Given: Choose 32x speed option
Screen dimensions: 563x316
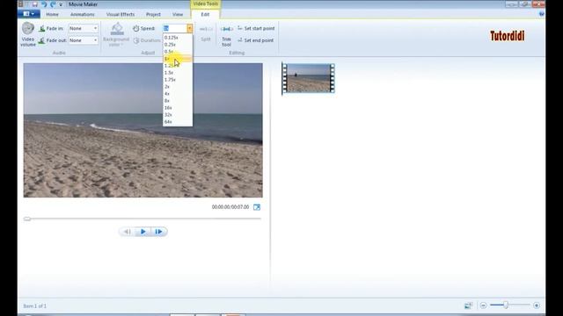Looking at the screenshot, I should 178,115.
